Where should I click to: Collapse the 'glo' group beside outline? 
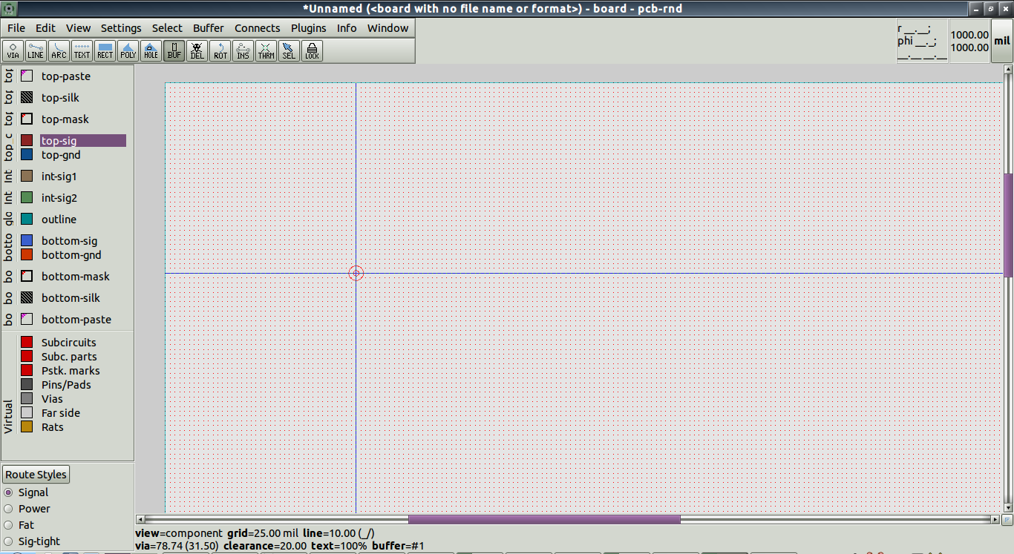(x=9, y=219)
